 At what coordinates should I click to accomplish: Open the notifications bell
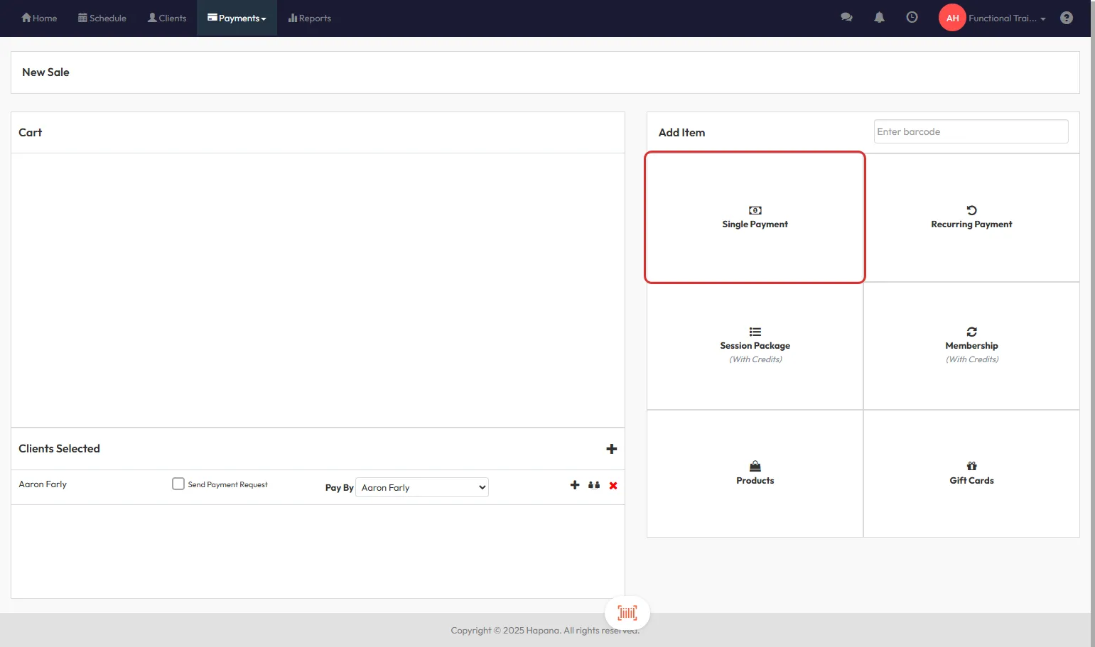tap(879, 18)
